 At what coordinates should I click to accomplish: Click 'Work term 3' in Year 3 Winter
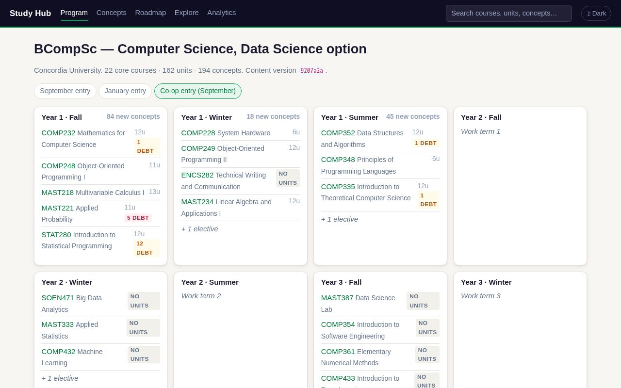coord(480,296)
